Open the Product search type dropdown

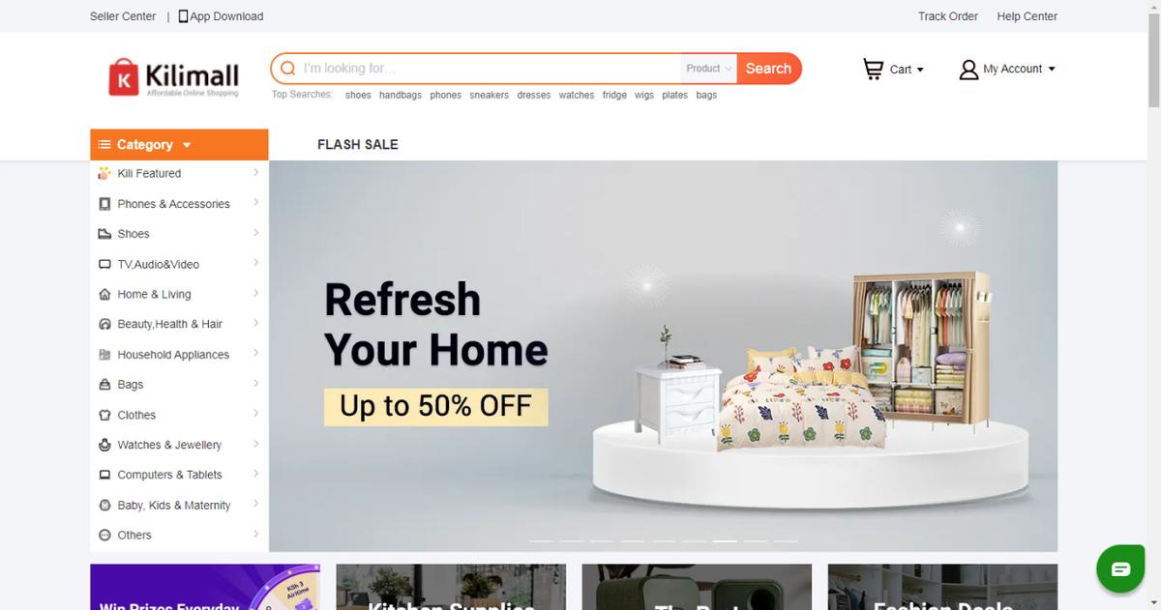point(708,69)
